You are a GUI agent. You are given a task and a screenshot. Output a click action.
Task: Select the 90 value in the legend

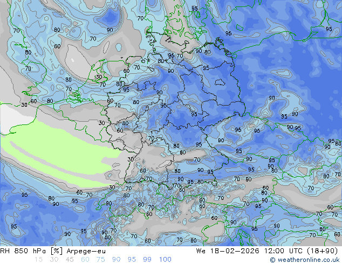point(116,260)
